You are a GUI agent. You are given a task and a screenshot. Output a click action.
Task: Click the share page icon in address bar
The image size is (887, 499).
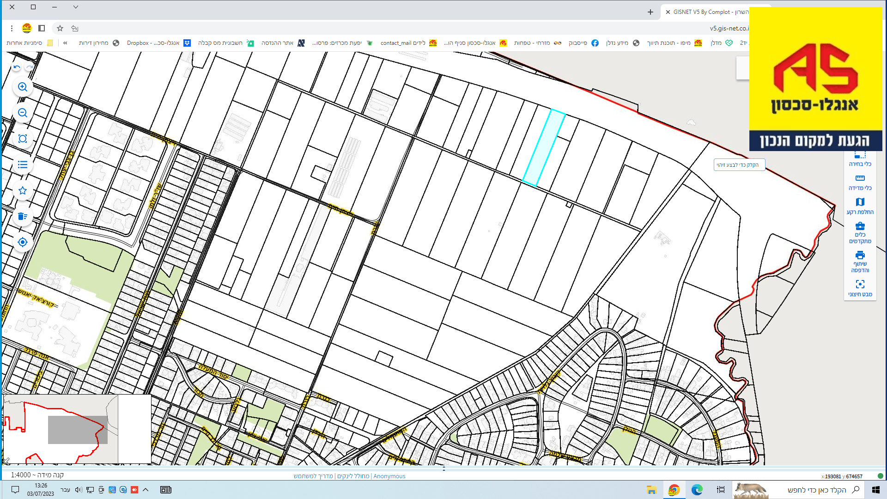point(75,28)
